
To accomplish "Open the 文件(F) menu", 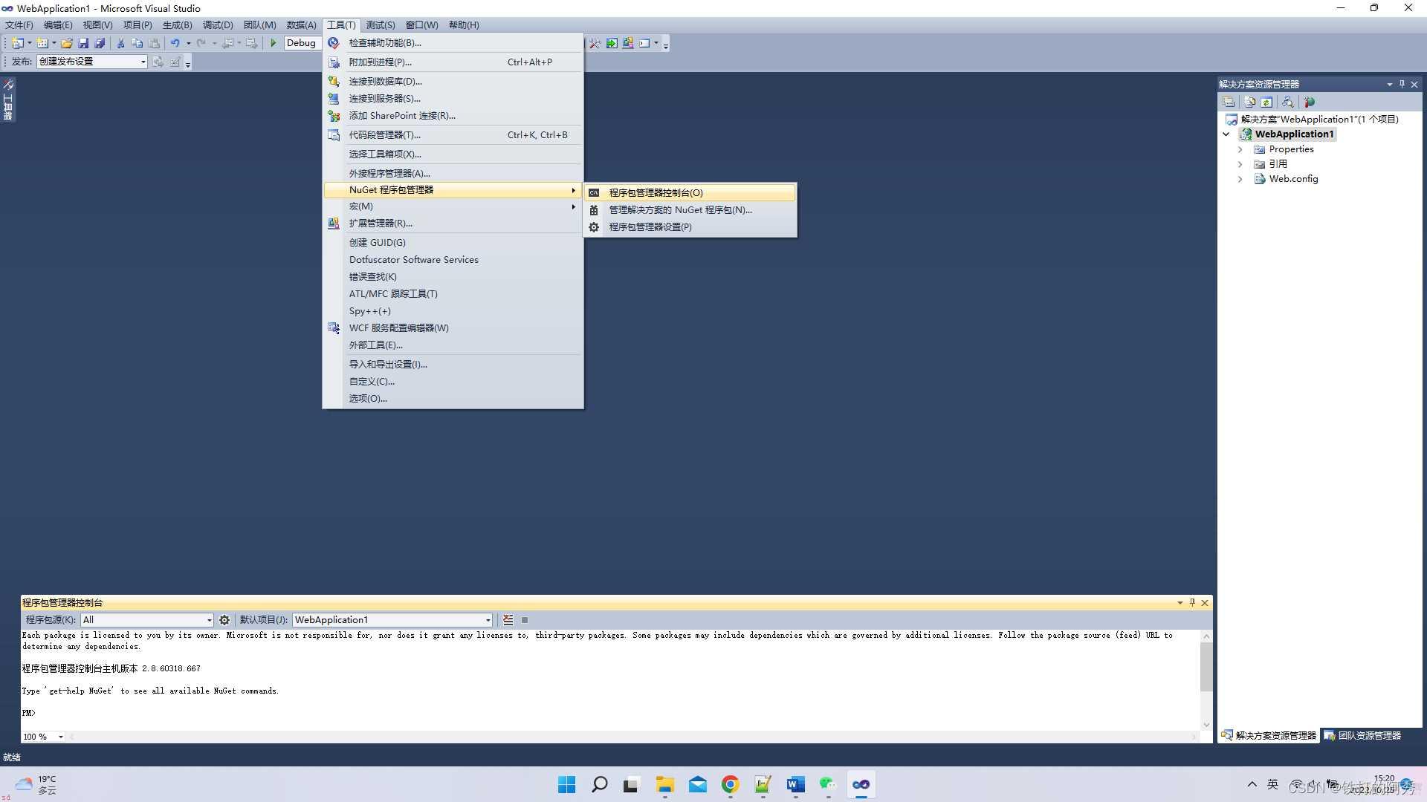I will click(x=19, y=25).
